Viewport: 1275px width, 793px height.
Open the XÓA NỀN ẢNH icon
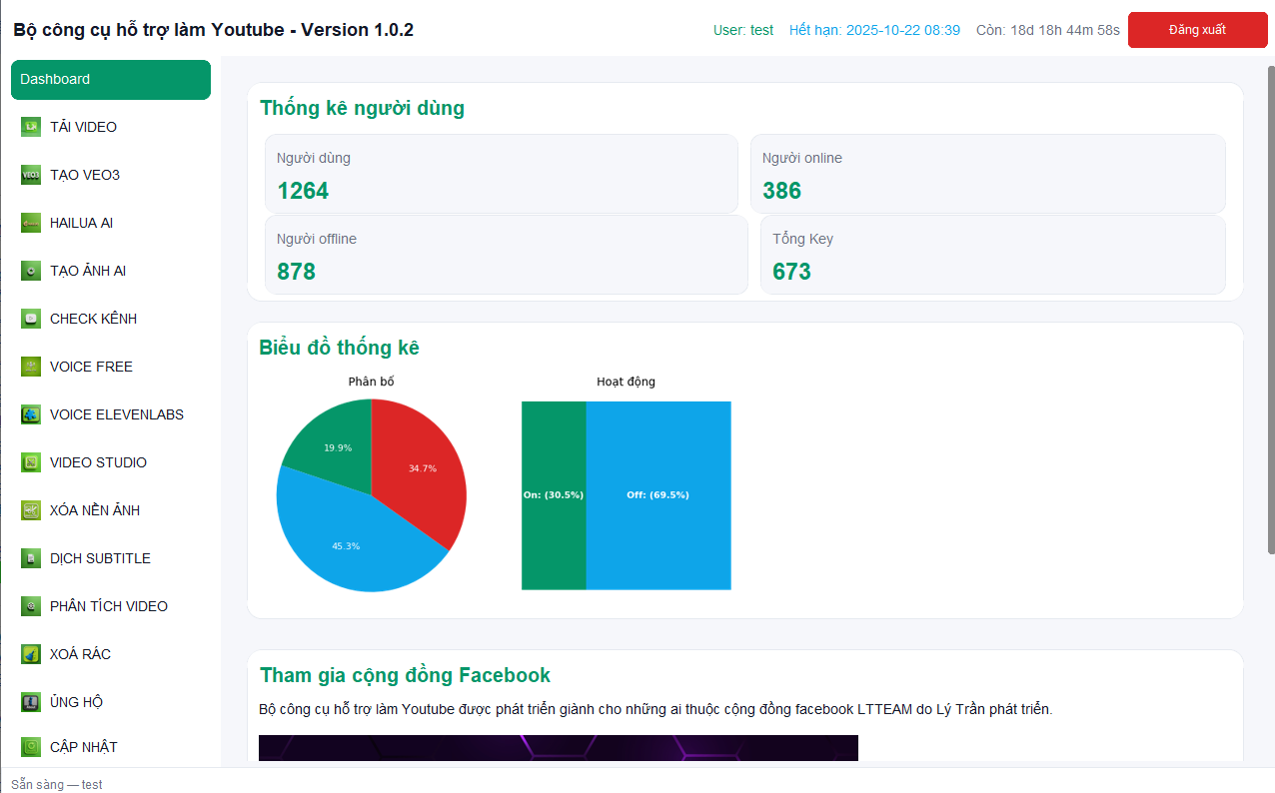point(31,510)
